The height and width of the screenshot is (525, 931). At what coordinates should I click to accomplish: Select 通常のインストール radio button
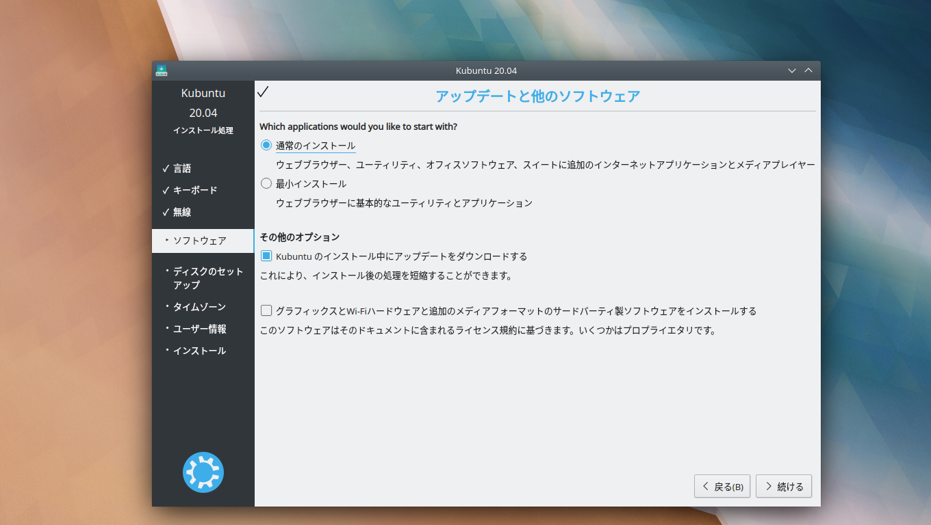tap(266, 146)
